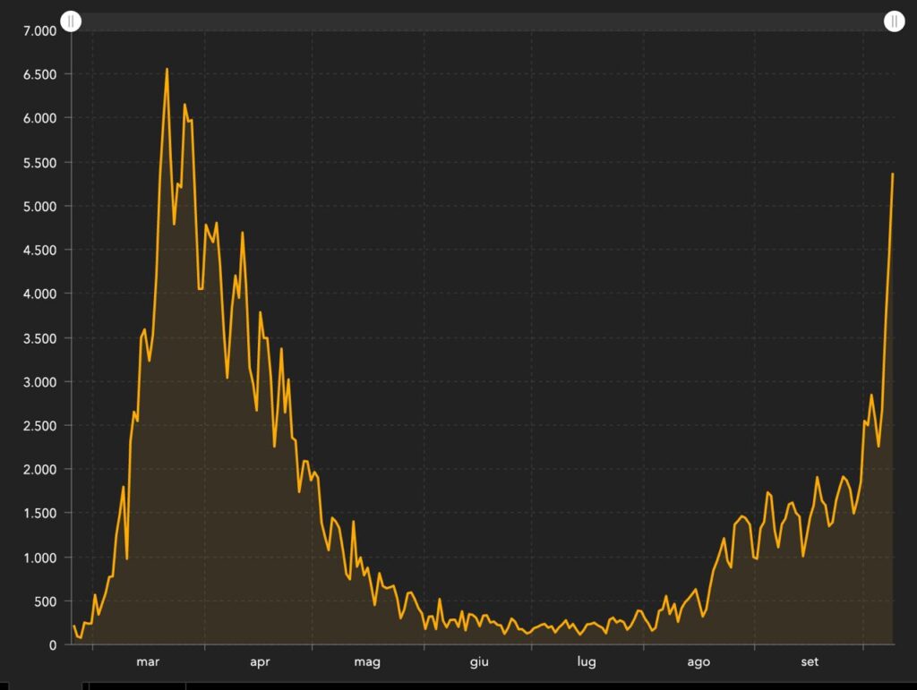Click the 6.500 y-axis label
Image resolution: width=917 pixels, height=690 pixels.
(x=39, y=74)
